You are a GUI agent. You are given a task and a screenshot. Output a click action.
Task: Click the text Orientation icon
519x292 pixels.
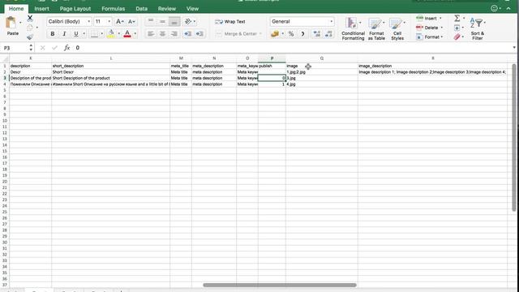[x=188, y=22]
